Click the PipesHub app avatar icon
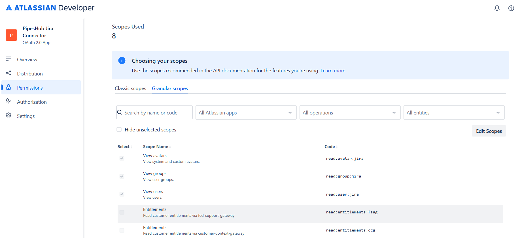520x238 pixels. [x=11, y=35]
